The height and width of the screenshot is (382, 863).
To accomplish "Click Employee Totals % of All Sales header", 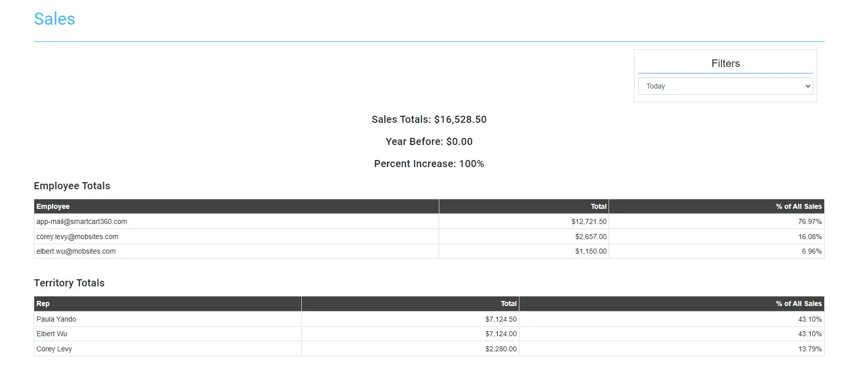I will pos(799,206).
